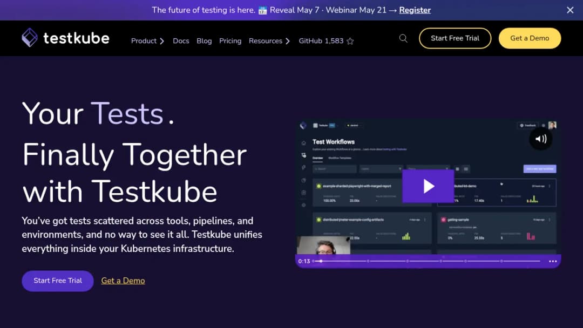The width and height of the screenshot is (583, 328).
Task: Click the yellow Get a Demo button
Action: pos(530,38)
